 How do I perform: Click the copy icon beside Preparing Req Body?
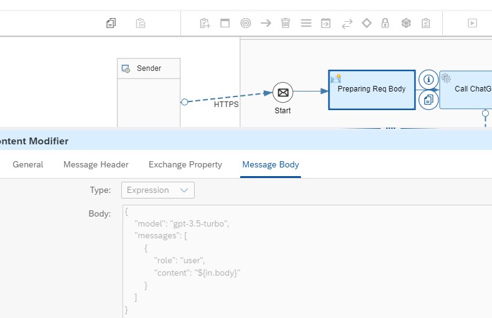pyautogui.click(x=428, y=100)
